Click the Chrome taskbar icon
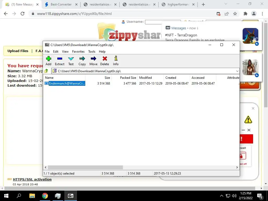 click(45, 196)
